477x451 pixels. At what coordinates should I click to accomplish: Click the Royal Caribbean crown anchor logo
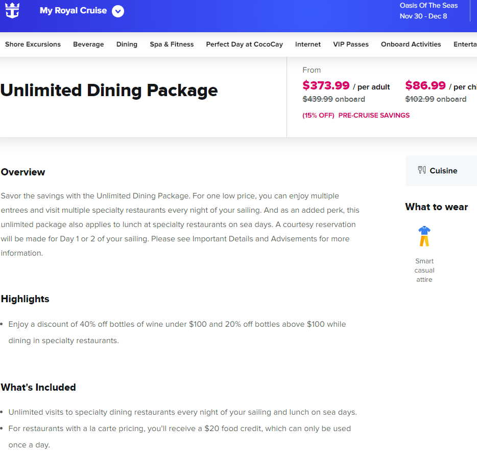12,11
